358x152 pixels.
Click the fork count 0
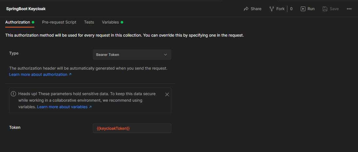pos(291,9)
